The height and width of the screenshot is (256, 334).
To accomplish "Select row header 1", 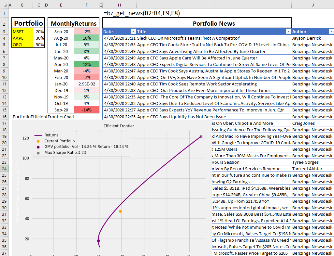I will point(4,14).
